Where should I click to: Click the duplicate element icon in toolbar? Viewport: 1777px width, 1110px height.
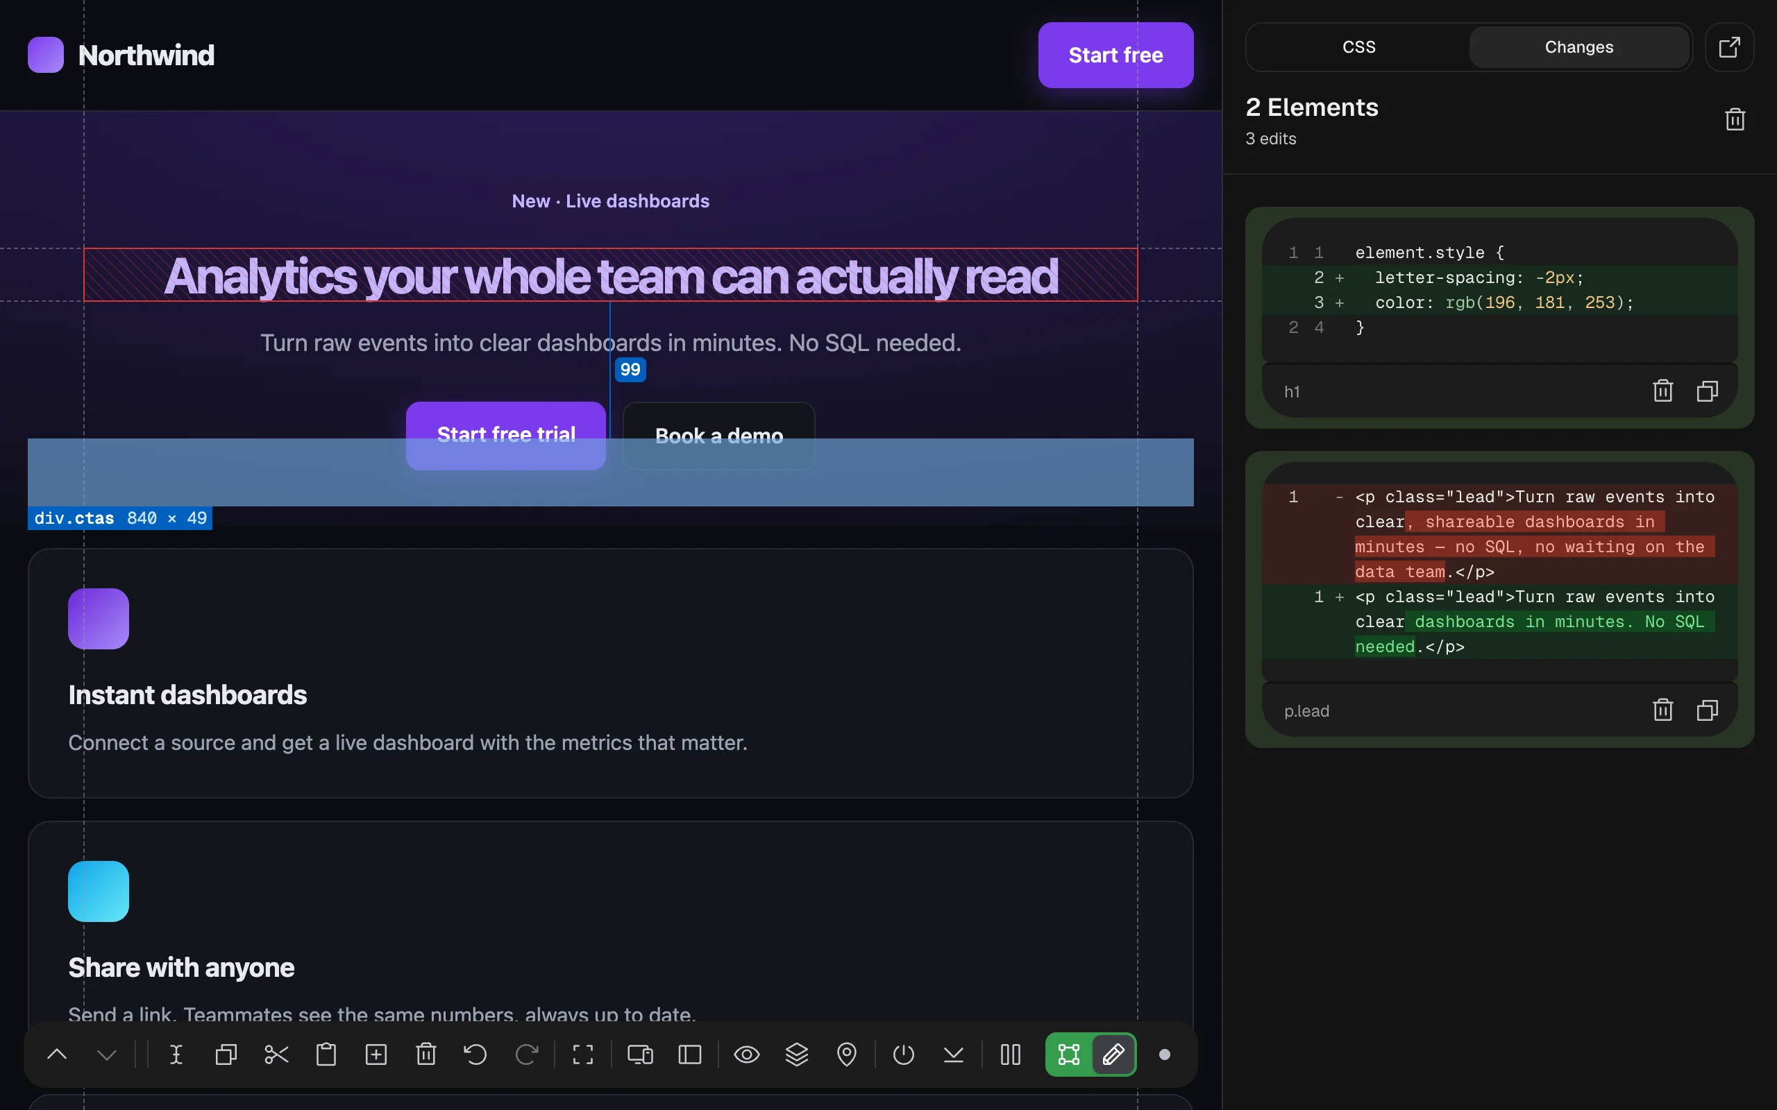pos(226,1055)
